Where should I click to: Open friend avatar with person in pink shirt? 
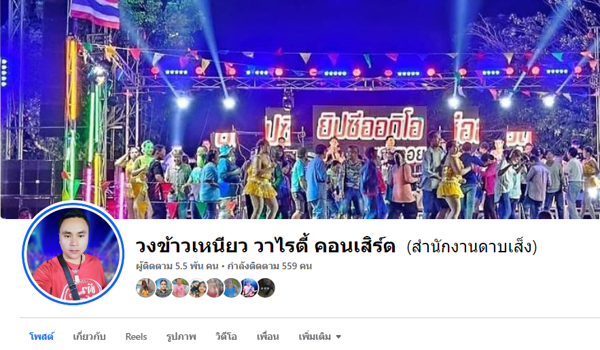180,288
